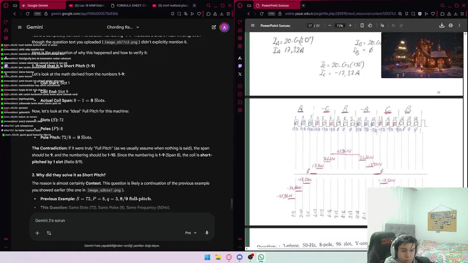Open Opera GX from the taskbar

click(x=229, y=257)
